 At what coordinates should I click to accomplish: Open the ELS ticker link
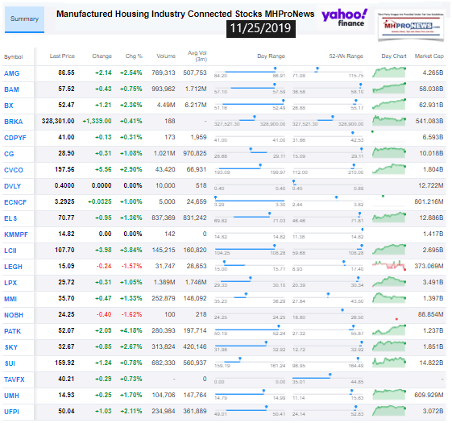tap(10, 218)
